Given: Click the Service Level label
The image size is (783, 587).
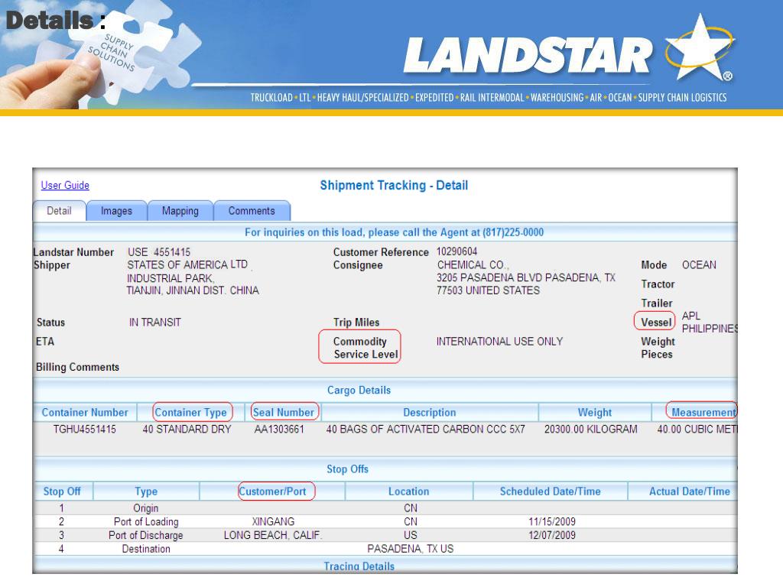Looking at the screenshot, I should (x=366, y=355).
